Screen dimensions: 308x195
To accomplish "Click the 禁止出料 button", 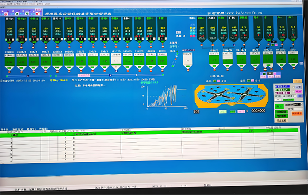I will [281, 120].
